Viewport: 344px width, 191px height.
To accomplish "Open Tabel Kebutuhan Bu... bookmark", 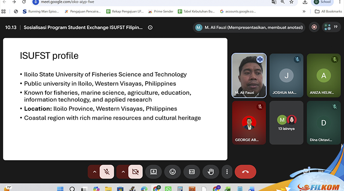I will [x=196, y=12].
